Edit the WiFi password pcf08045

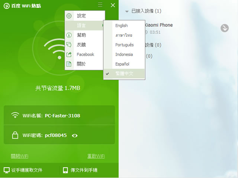click(x=56, y=135)
